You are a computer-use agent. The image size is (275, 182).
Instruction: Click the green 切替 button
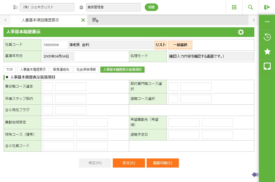(151, 7)
